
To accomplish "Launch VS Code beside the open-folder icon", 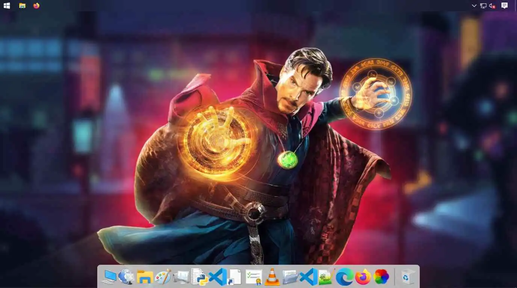I will point(308,277).
